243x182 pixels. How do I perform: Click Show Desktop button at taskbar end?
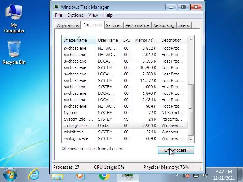pos(240,174)
